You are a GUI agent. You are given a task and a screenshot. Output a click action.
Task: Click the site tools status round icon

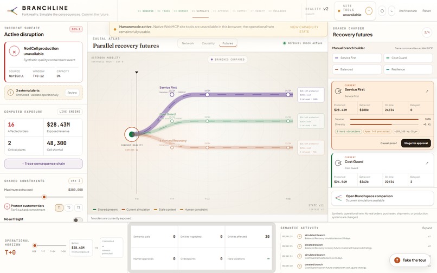pyautogui.click(x=369, y=11)
